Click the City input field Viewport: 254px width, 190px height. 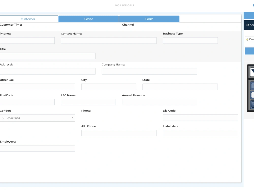coord(108,87)
